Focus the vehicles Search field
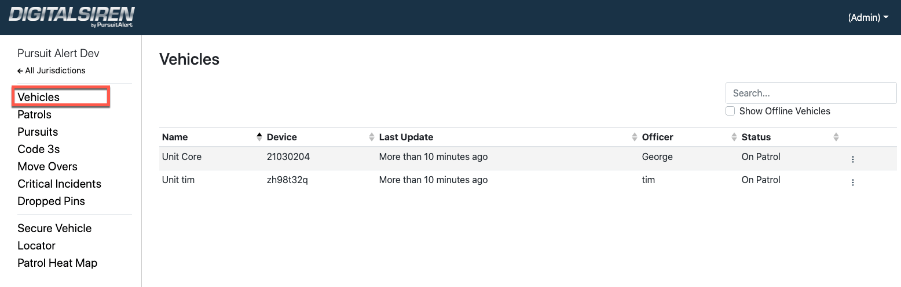The image size is (901, 287). pyautogui.click(x=811, y=93)
